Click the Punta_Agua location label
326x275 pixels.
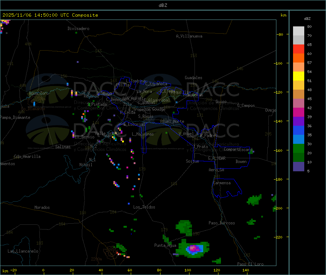click(165, 245)
